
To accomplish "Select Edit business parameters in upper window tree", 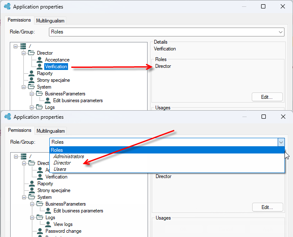I will [78, 100].
